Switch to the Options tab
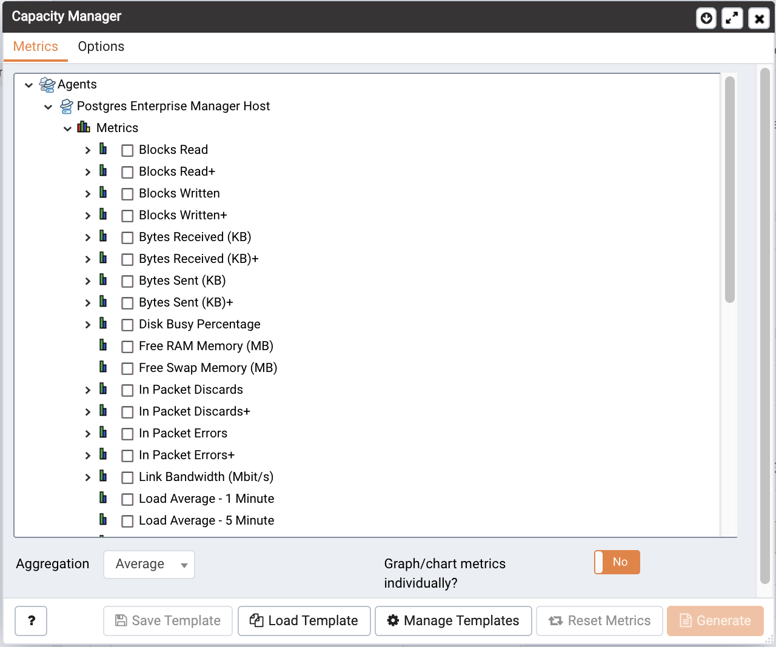This screenshot has height=647, width=776. point(101,47)
